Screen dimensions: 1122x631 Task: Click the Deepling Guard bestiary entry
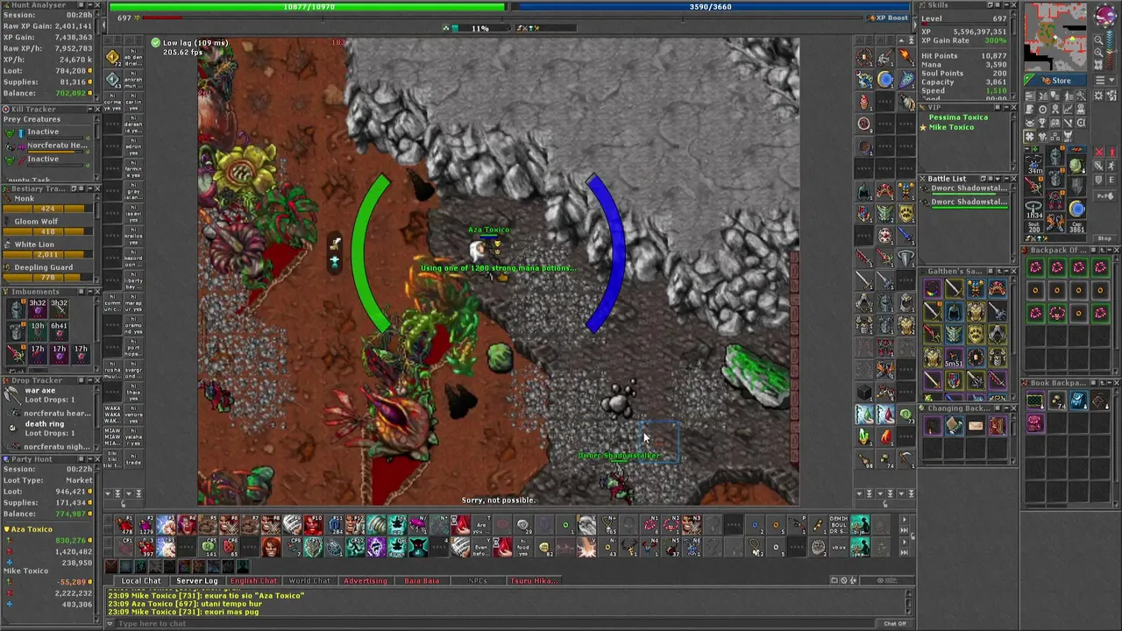[x=47, y=272]
